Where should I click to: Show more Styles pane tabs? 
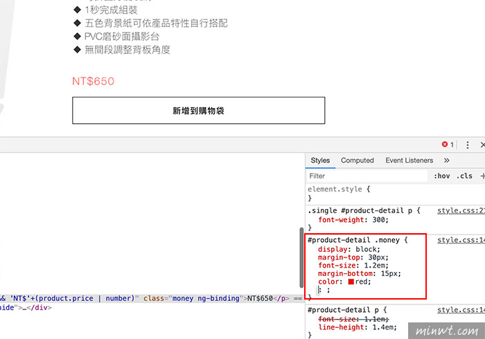tap(446, 161)
